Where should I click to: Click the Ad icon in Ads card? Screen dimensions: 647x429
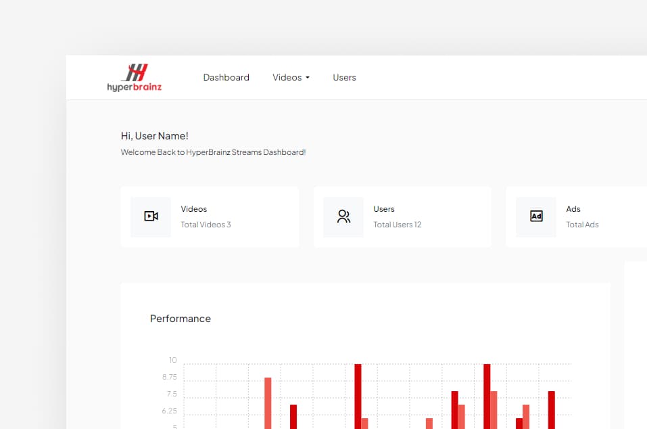click(536, 217)
